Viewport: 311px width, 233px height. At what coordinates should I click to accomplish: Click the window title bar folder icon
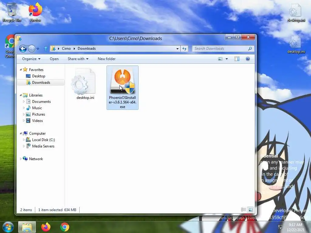pyautogui.click(x=19, y=38)
